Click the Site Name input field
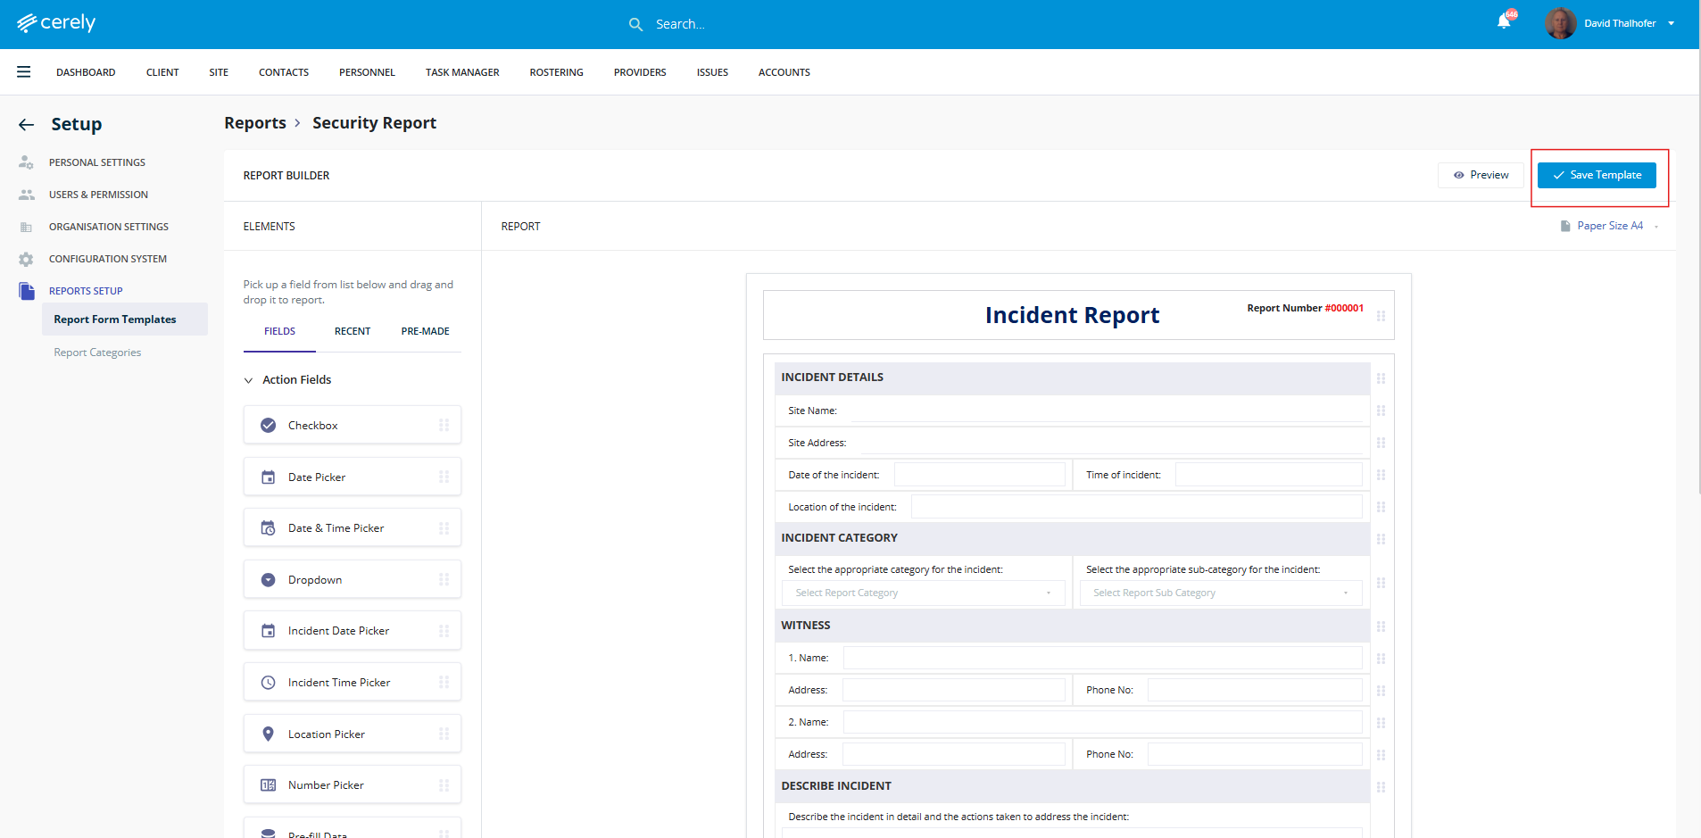The height and width of the screenshot is (838, 1701). pyautogui.click(x=1107, y=411)
